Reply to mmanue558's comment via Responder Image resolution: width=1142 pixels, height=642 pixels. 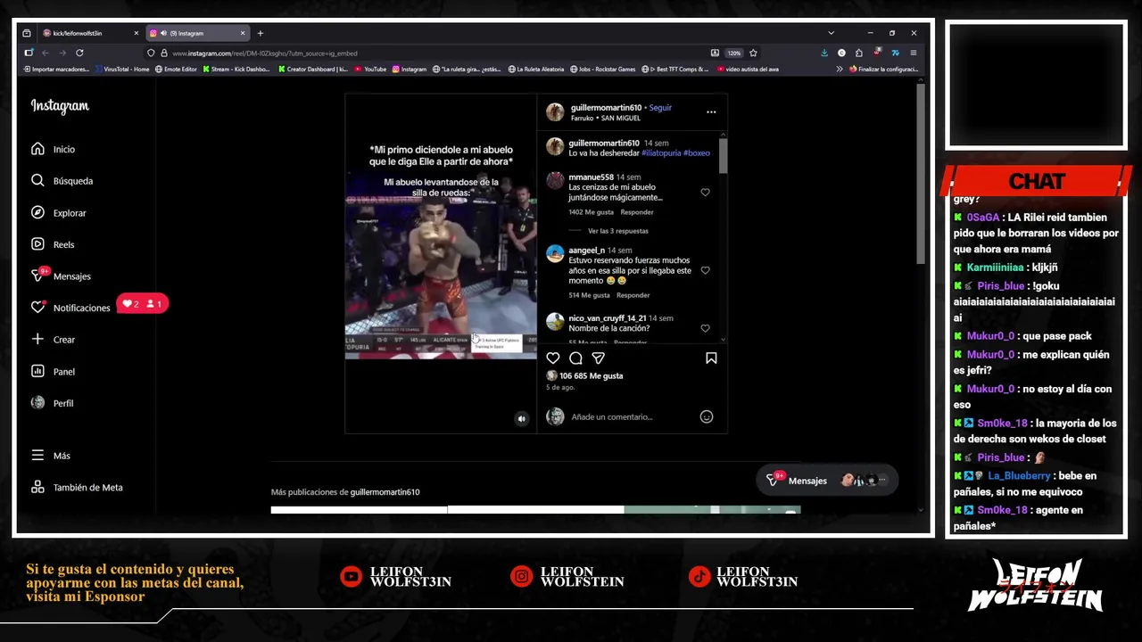point(637,212)
